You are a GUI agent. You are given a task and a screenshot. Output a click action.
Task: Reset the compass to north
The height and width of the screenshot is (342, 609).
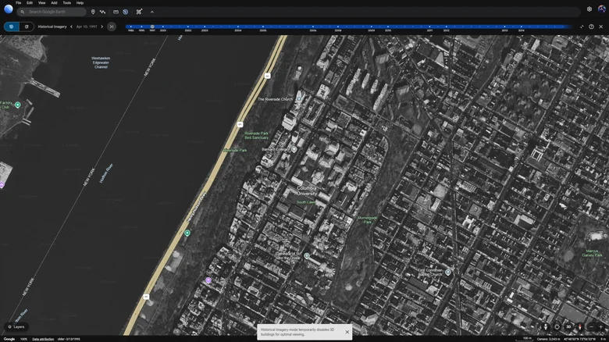click(580, 327)
